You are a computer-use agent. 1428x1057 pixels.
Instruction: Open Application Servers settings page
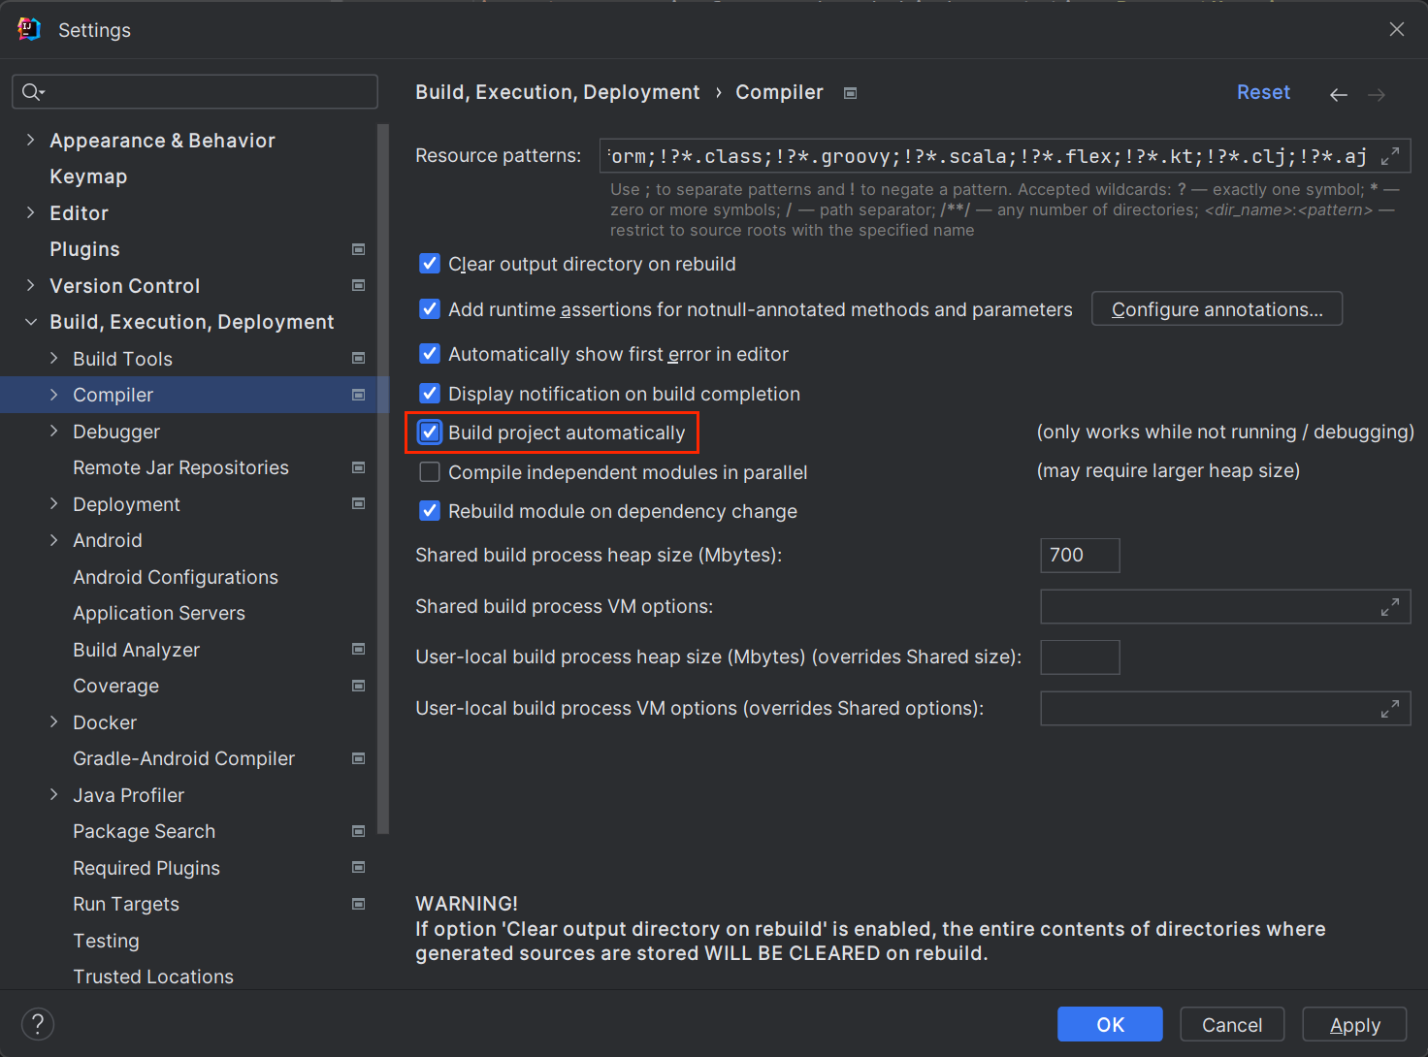[159, 613]
